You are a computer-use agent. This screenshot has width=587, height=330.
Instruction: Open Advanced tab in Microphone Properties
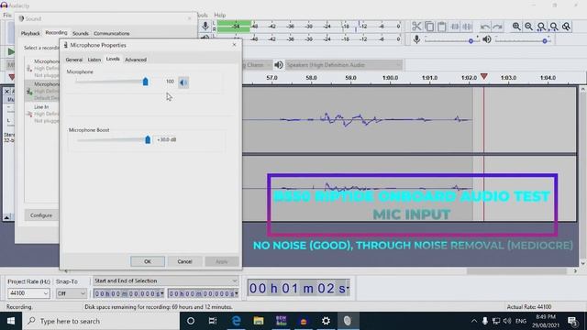click(x=136, y=60)
